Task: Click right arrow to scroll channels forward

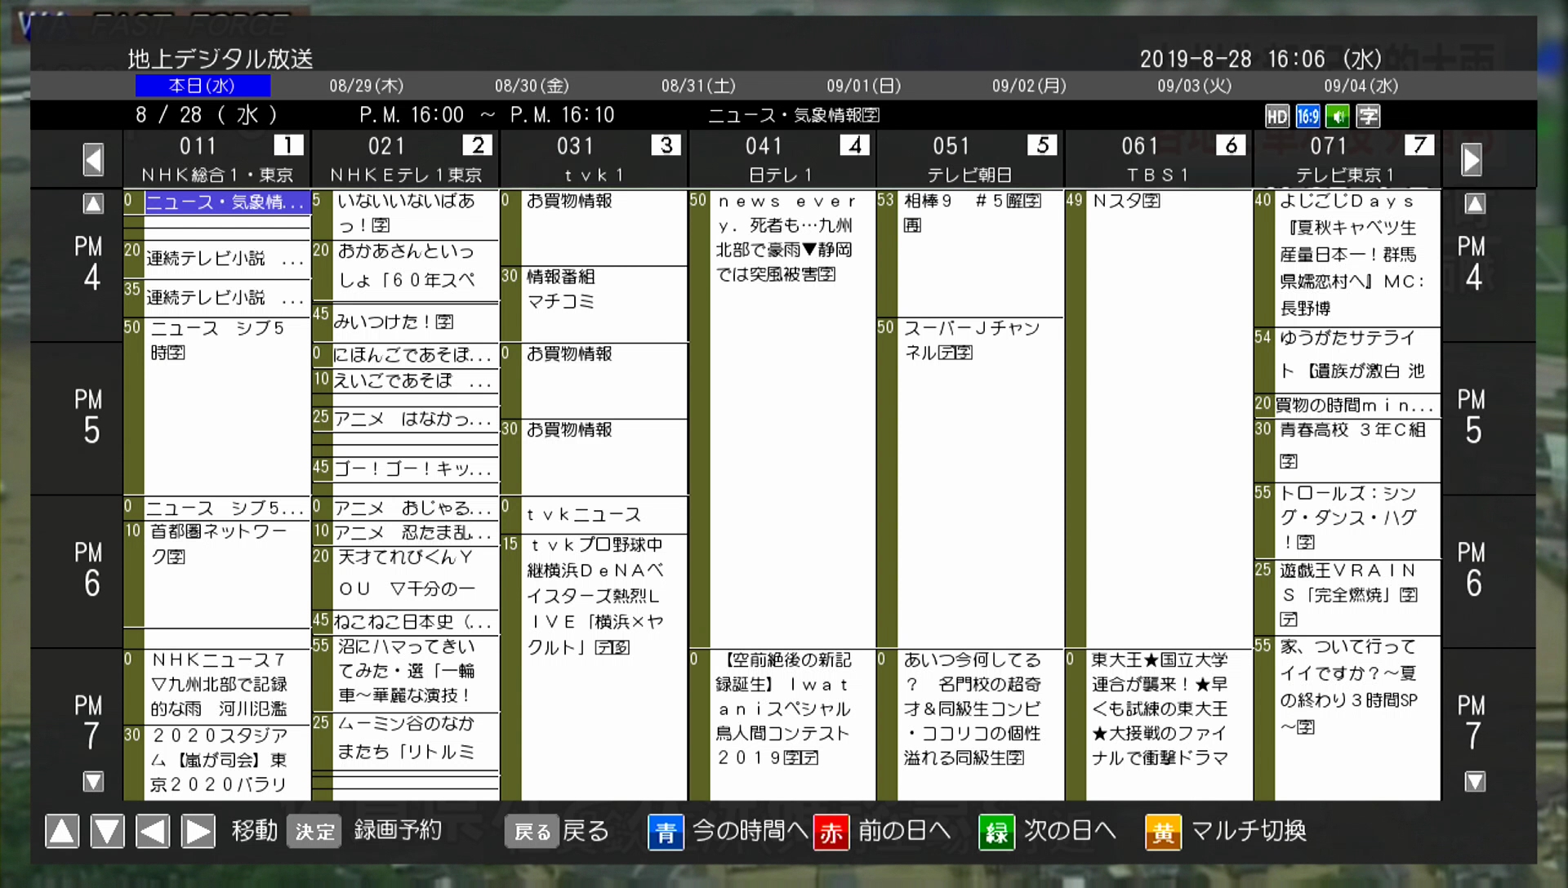Action: pos(1472,159)
